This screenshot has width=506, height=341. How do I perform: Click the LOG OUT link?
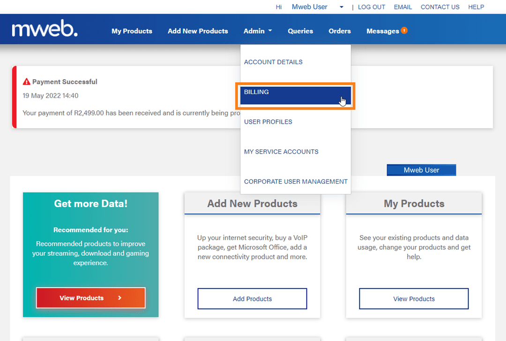point(372,7)
